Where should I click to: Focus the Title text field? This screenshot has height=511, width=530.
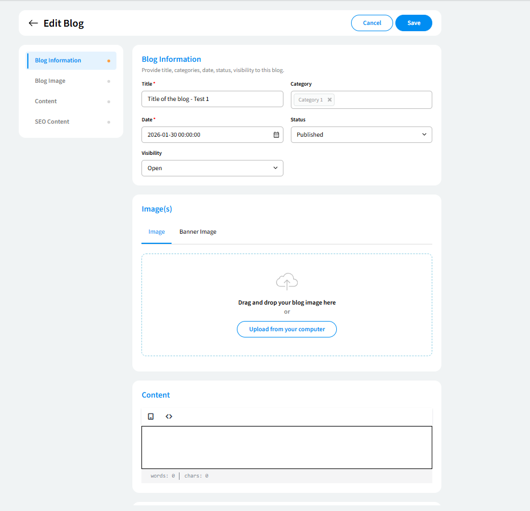[x=212, y=99]
